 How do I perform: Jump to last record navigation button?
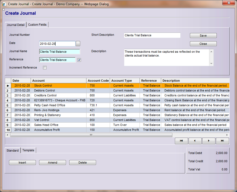click(222, 141)
